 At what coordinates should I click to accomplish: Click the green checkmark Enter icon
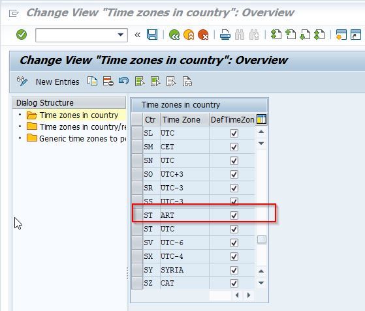22,35
